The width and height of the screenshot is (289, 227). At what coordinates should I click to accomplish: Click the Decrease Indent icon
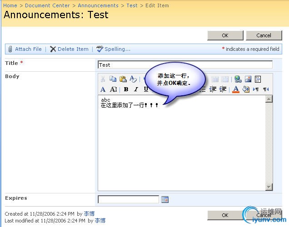213,89
